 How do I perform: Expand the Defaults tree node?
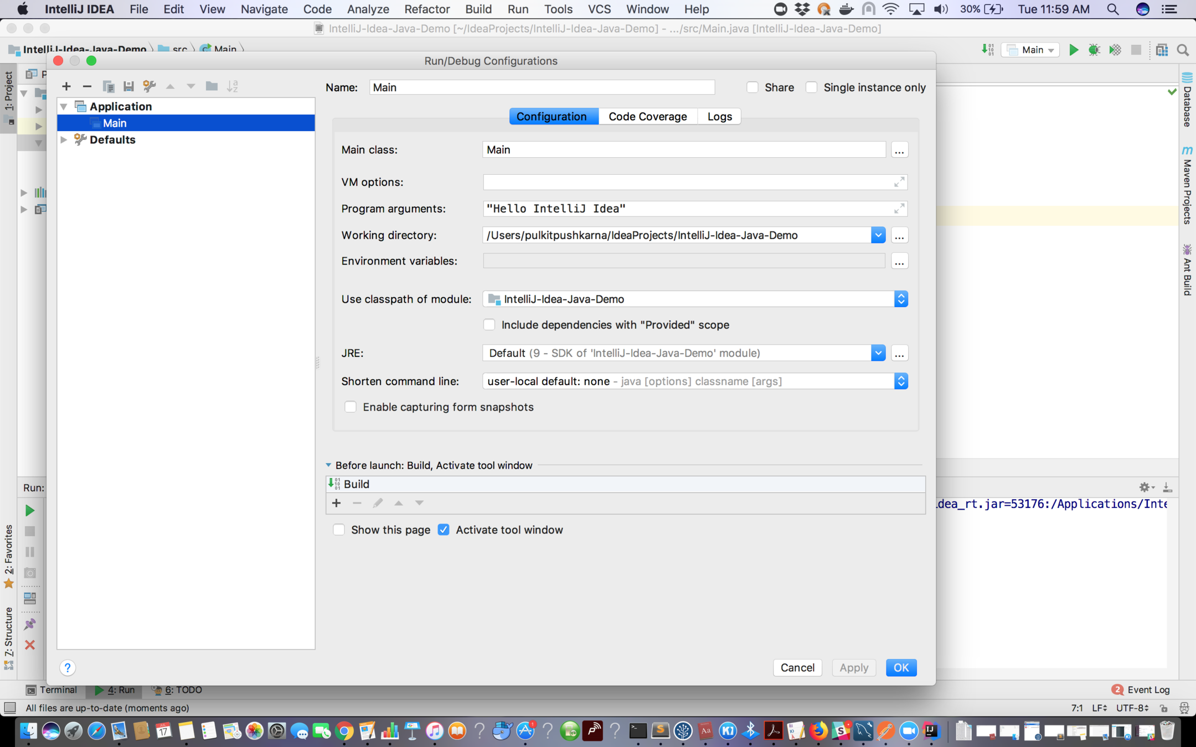(64, 139)
